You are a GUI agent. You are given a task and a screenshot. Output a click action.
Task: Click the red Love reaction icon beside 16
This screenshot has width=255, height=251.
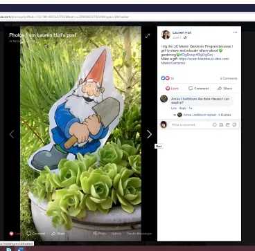(167, 78)
